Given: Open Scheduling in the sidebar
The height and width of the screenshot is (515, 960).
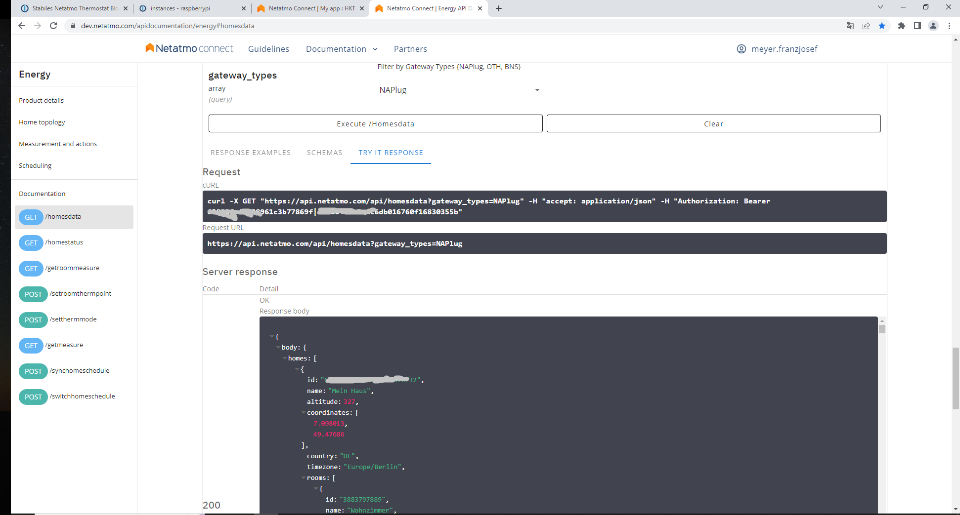Looking at the screenshot, I should point(35,165).
